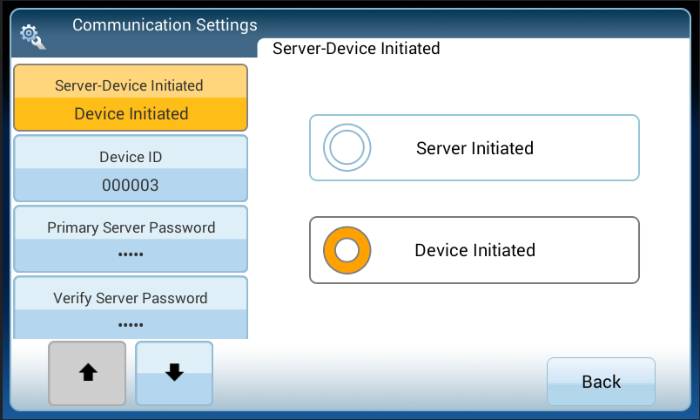Open the Primary Server Password setting
700x420 pixels.
[131, 228]
